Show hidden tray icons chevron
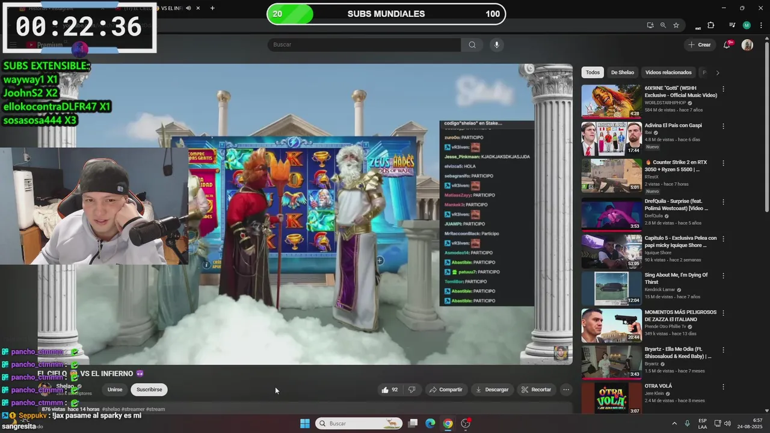Image resolution: width=770 pixels, height=433 pixels. (x=674, y=423)
